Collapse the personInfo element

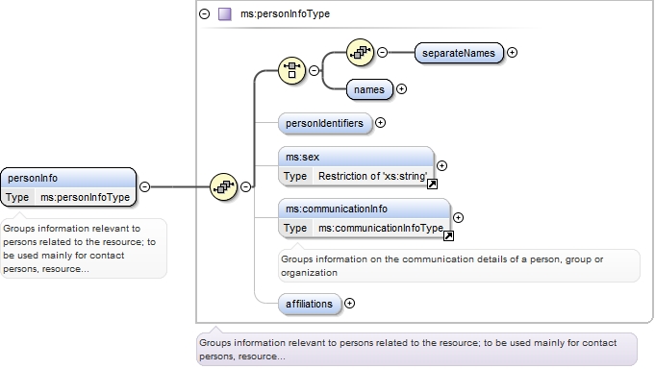coord(144,186)
